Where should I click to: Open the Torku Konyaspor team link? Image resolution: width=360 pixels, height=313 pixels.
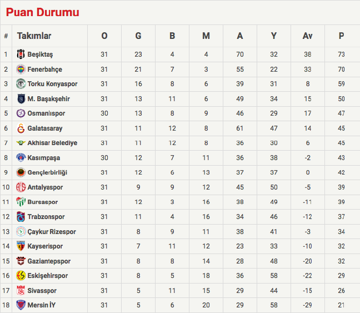(52, 84)
